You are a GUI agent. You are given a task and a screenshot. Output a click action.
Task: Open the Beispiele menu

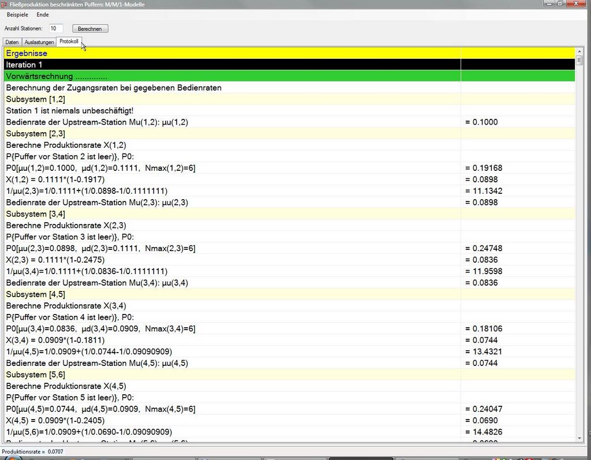[x=17, y=14]
